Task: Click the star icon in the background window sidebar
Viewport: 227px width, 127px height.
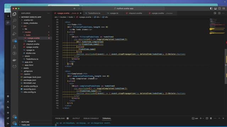Action: coord(8,113)
